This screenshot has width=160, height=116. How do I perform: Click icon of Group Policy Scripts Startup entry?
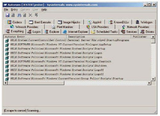pyautogui.click(x=7, y=79)
